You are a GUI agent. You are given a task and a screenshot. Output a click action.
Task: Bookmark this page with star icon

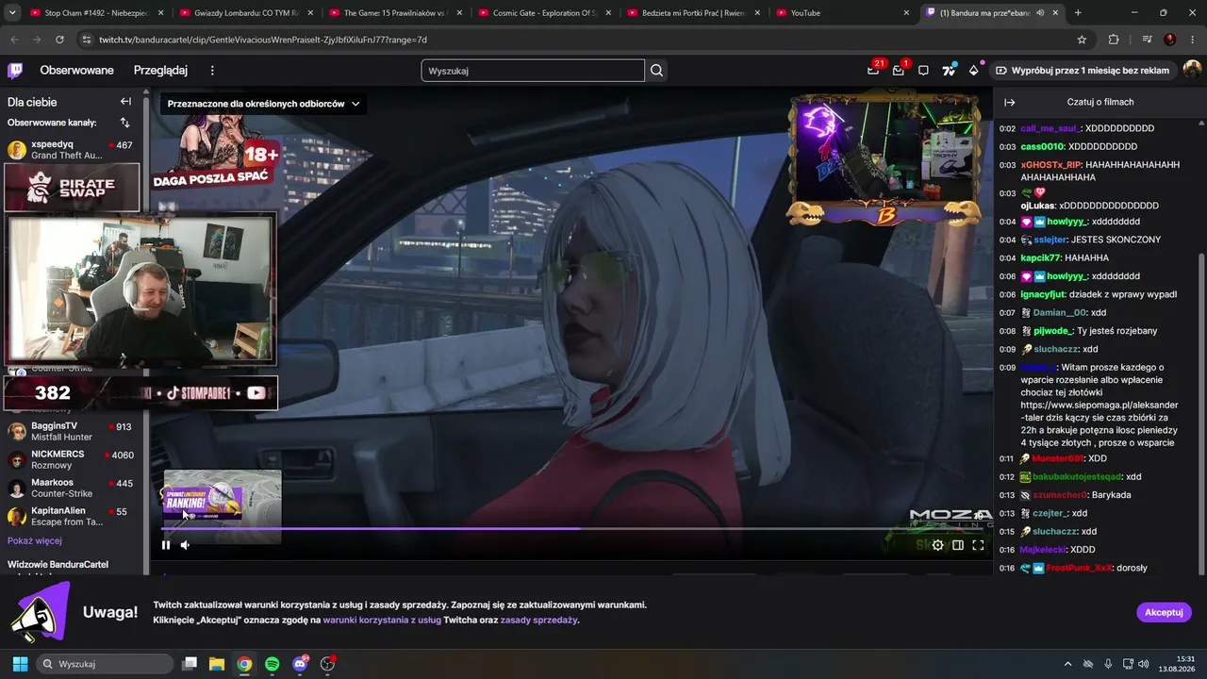1082,40
